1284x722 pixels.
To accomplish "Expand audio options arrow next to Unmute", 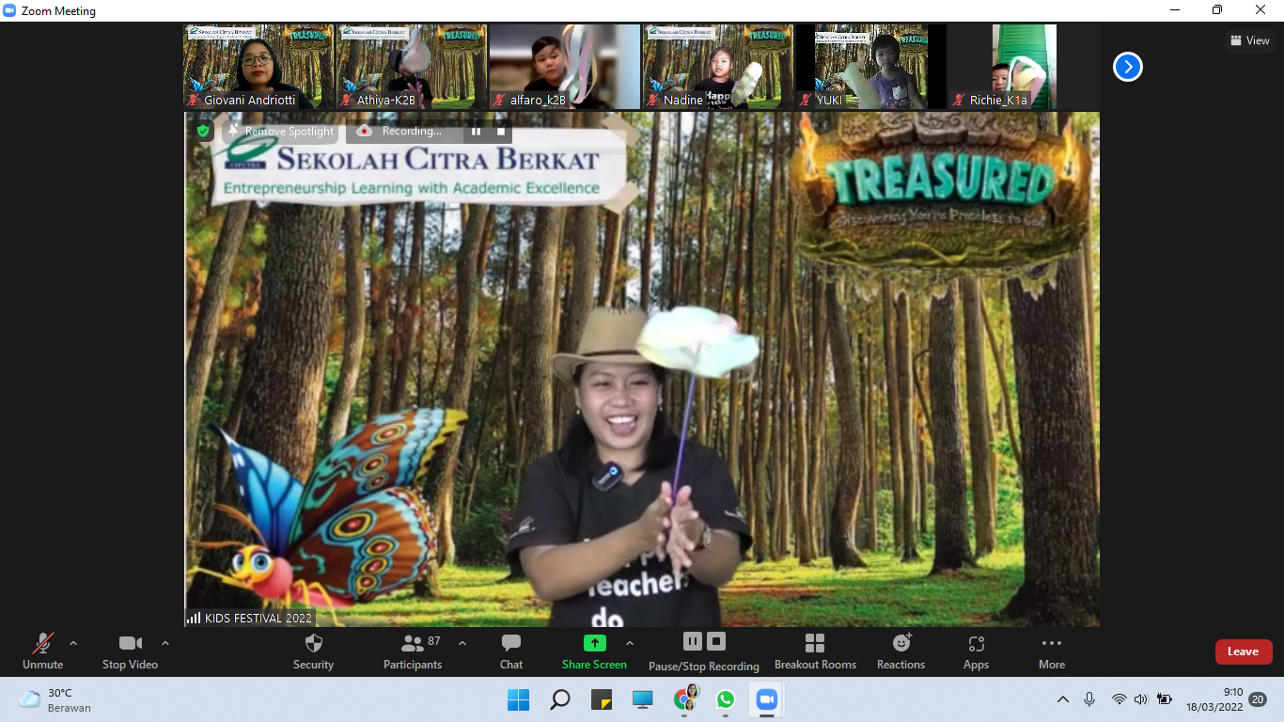I will [x=73, y=643].
